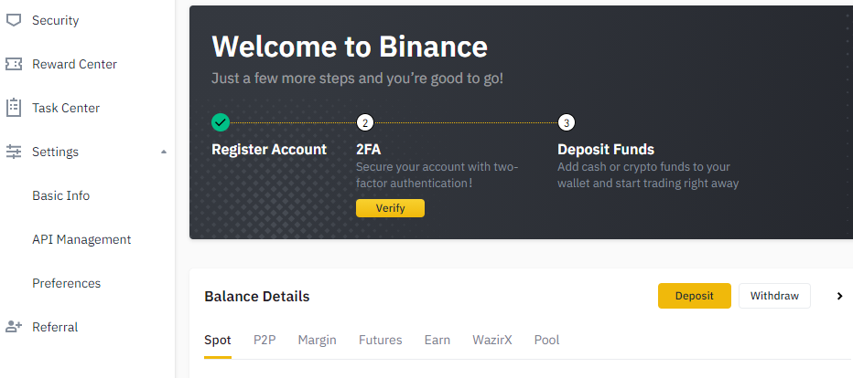
Task: Switch to the Margin tab
Action: pos(318,340)
